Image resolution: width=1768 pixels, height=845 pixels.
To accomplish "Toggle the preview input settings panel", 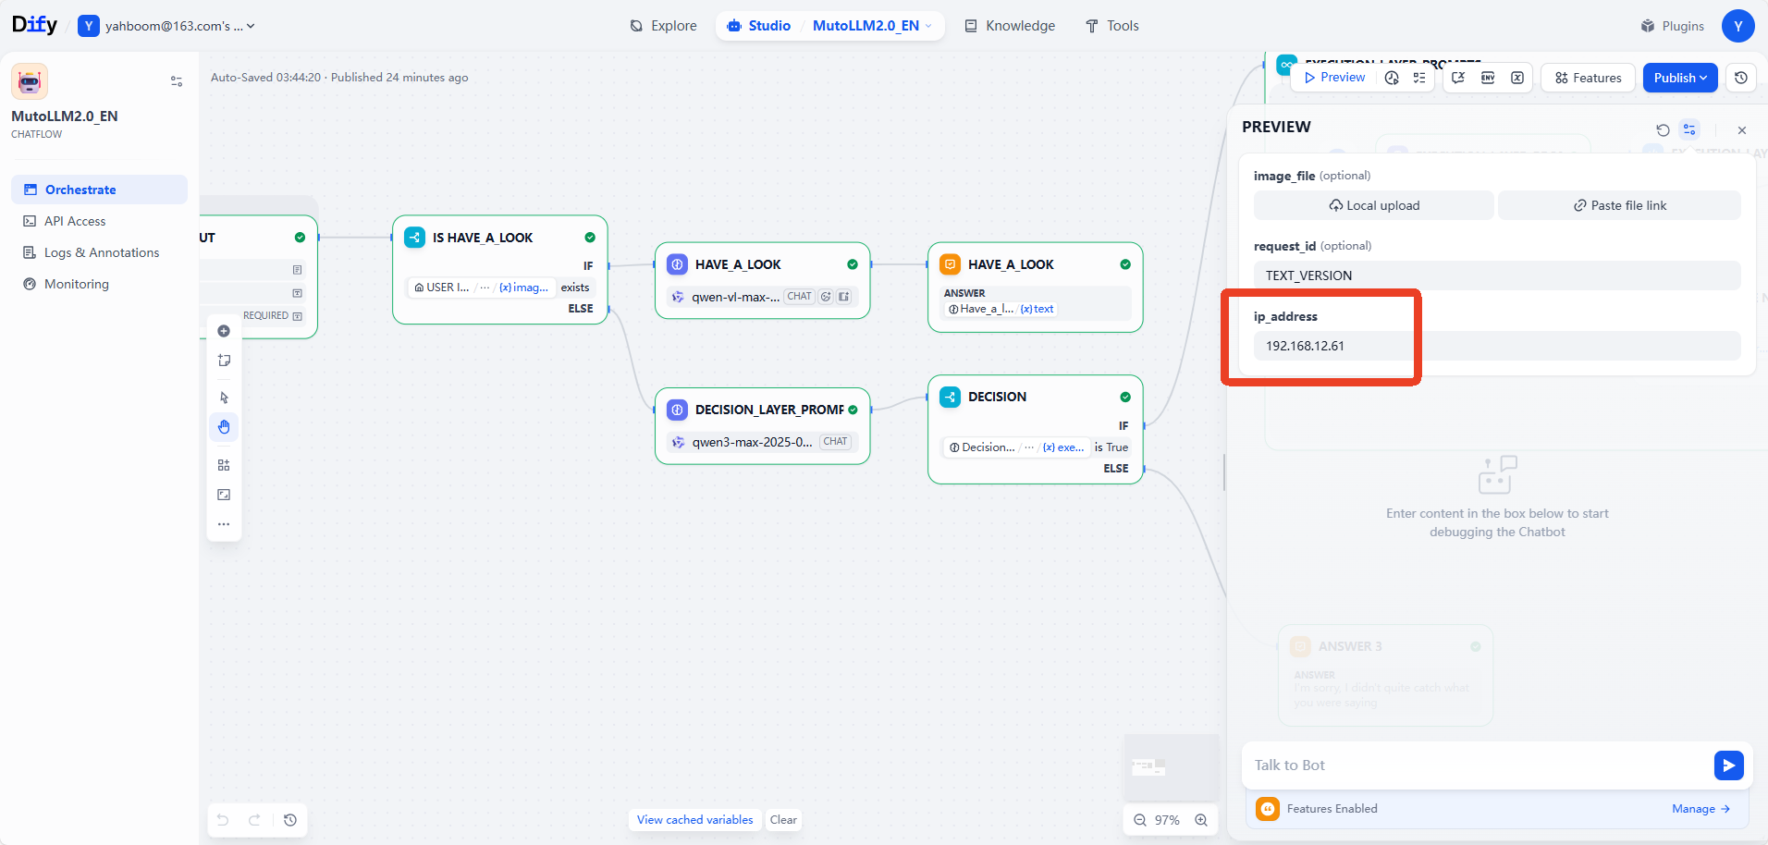I will (x=1689, y=130).
